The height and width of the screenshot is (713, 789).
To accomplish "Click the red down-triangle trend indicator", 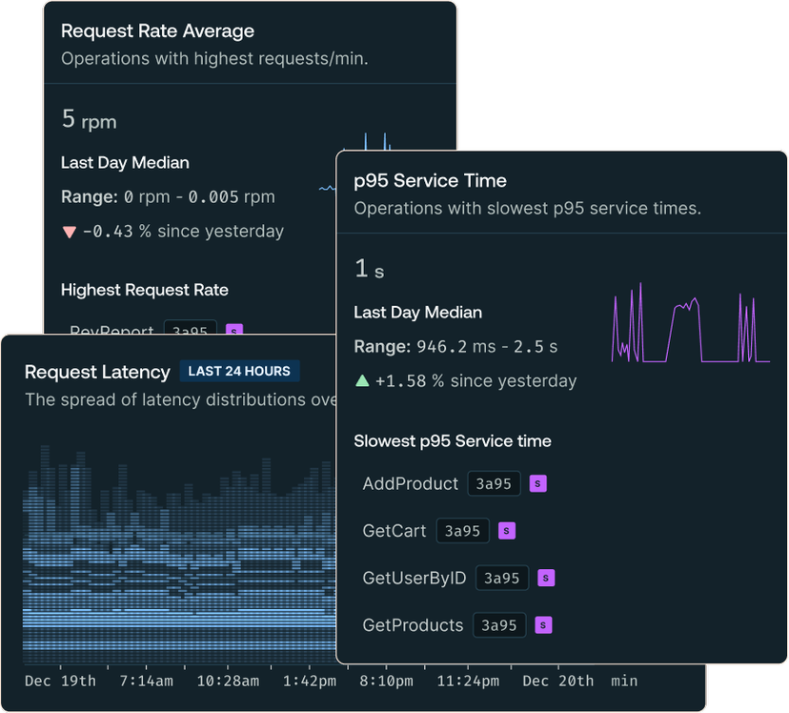I will point(69,232).
